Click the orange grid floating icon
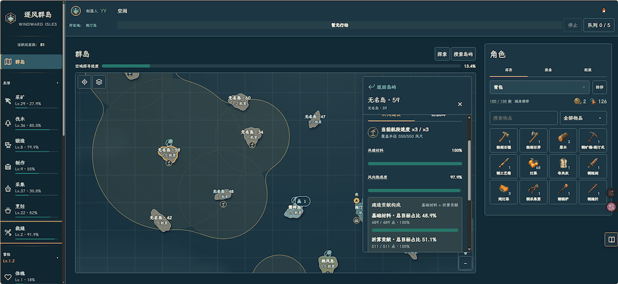 611,193
